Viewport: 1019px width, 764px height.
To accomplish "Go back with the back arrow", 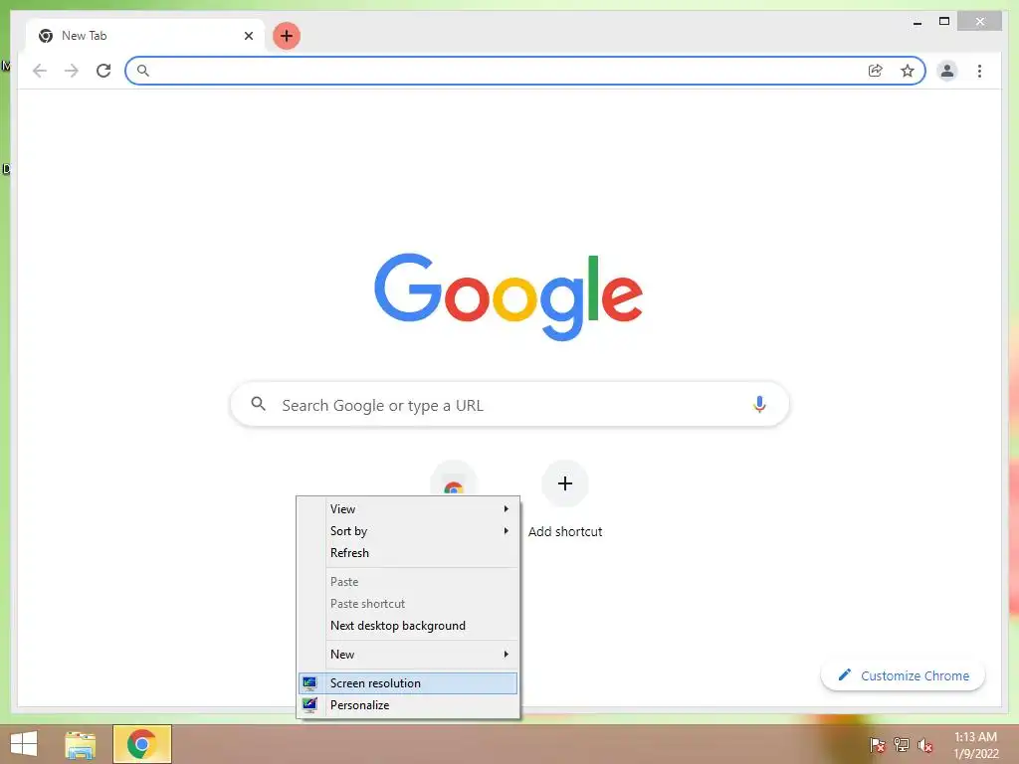I will (x=40, y=71).
